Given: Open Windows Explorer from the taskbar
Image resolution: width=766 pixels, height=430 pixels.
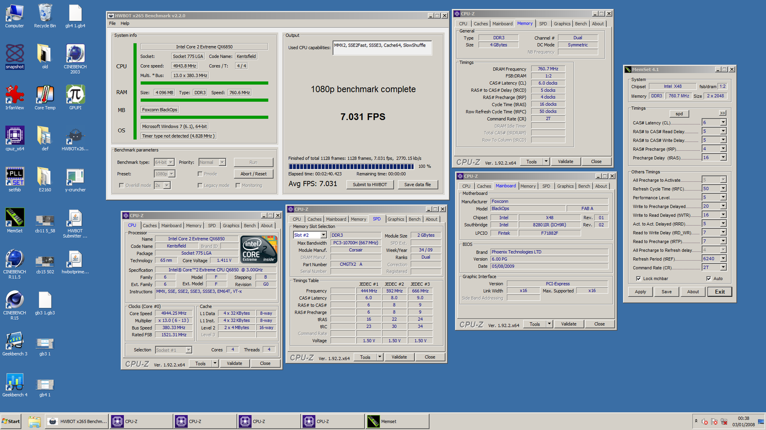Looking at the screenshot, I should [34, 422].
